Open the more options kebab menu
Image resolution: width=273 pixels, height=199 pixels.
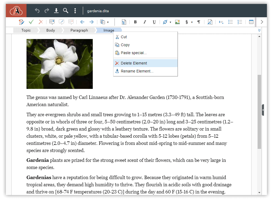pos(75,11)
